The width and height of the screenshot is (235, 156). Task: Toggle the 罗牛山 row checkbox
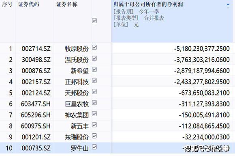coord(94,147)
